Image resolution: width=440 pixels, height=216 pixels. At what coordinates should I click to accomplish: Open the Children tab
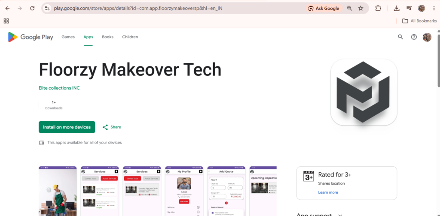[130, 37]
